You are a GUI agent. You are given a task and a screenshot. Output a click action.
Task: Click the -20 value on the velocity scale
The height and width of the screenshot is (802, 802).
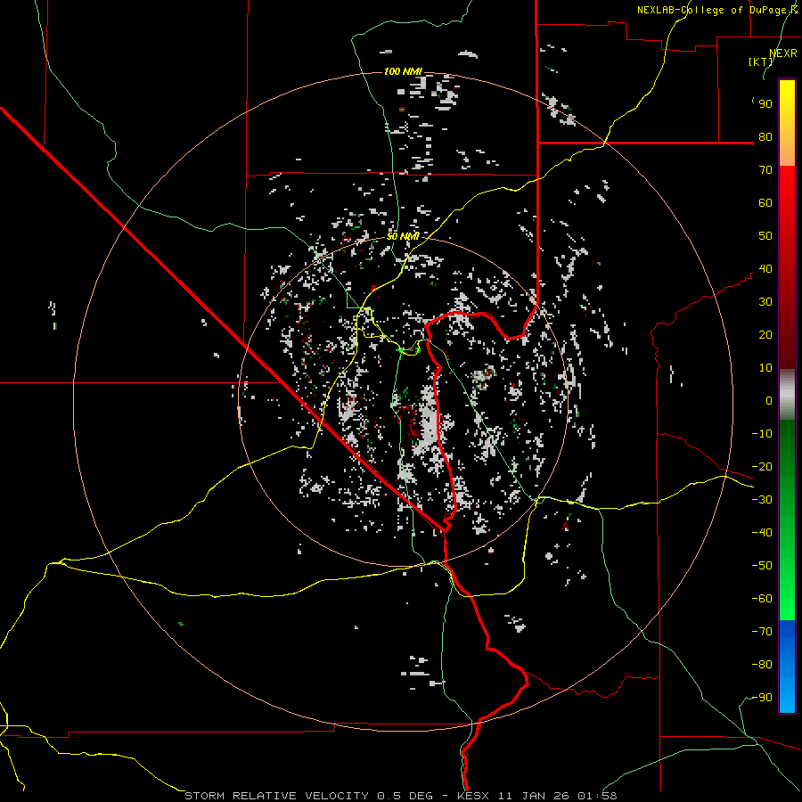coord(762,467)
